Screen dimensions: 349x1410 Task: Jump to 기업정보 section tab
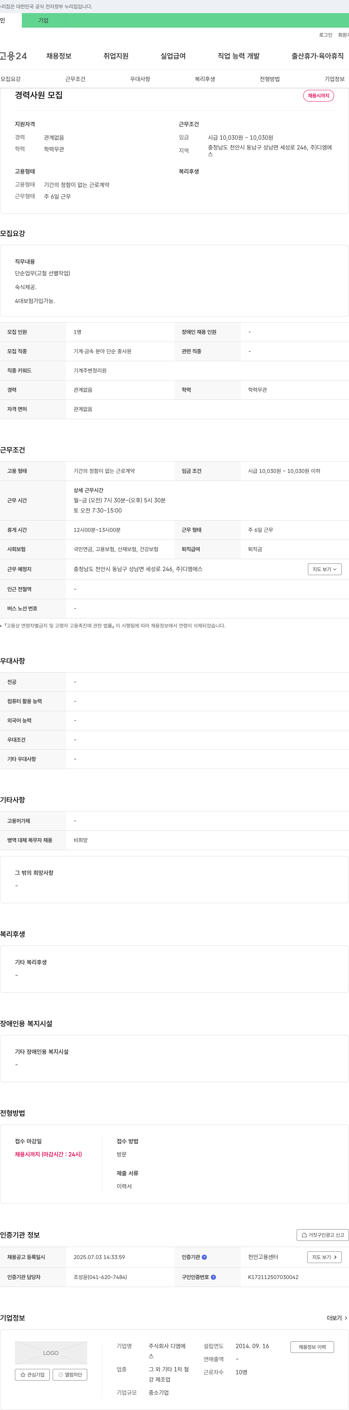click(334, 79)
